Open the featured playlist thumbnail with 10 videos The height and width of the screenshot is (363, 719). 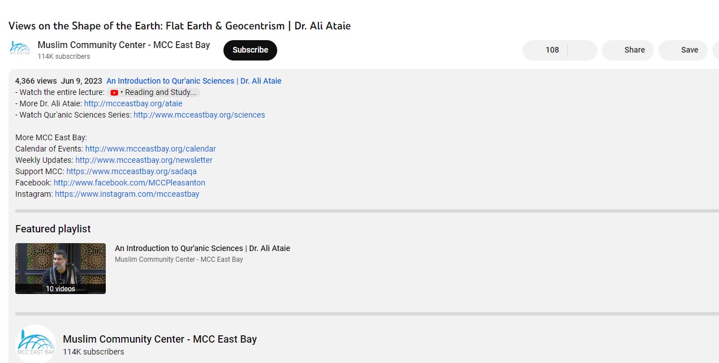coord(61,268)
